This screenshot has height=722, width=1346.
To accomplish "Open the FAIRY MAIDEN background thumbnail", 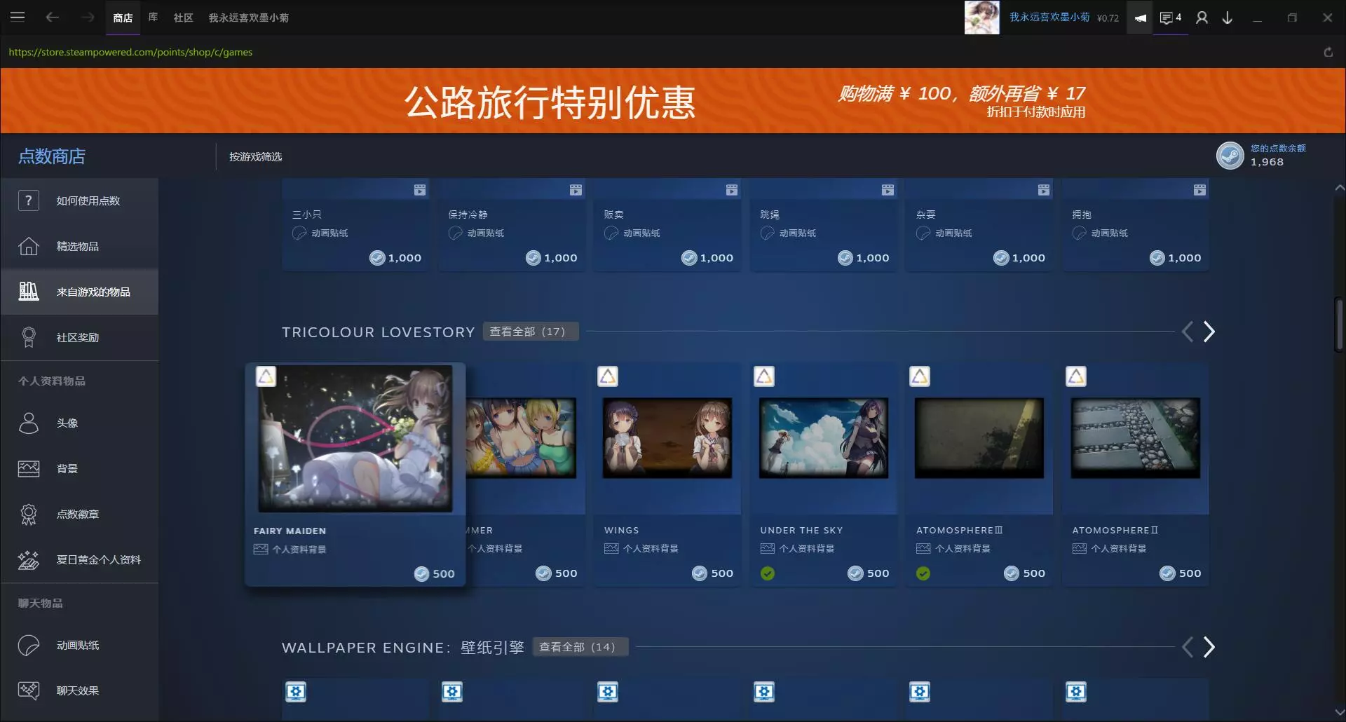I will click(355, 439).
